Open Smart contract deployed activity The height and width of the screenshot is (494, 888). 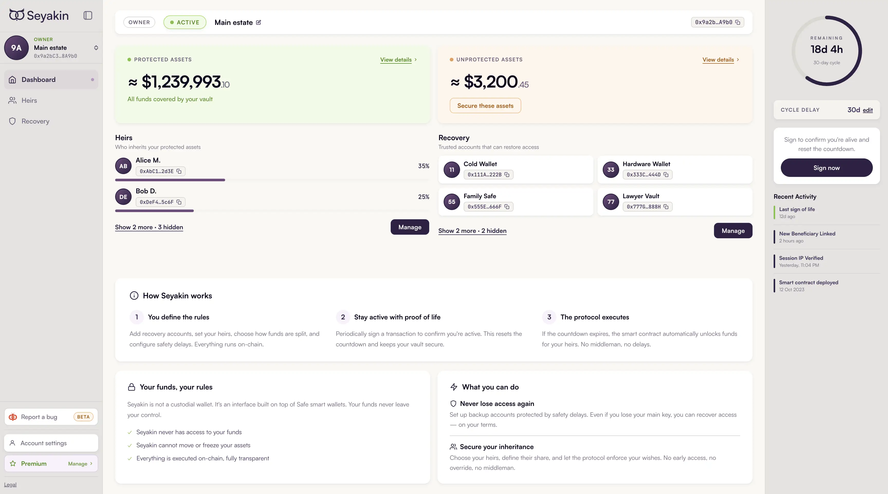[826, 286]
